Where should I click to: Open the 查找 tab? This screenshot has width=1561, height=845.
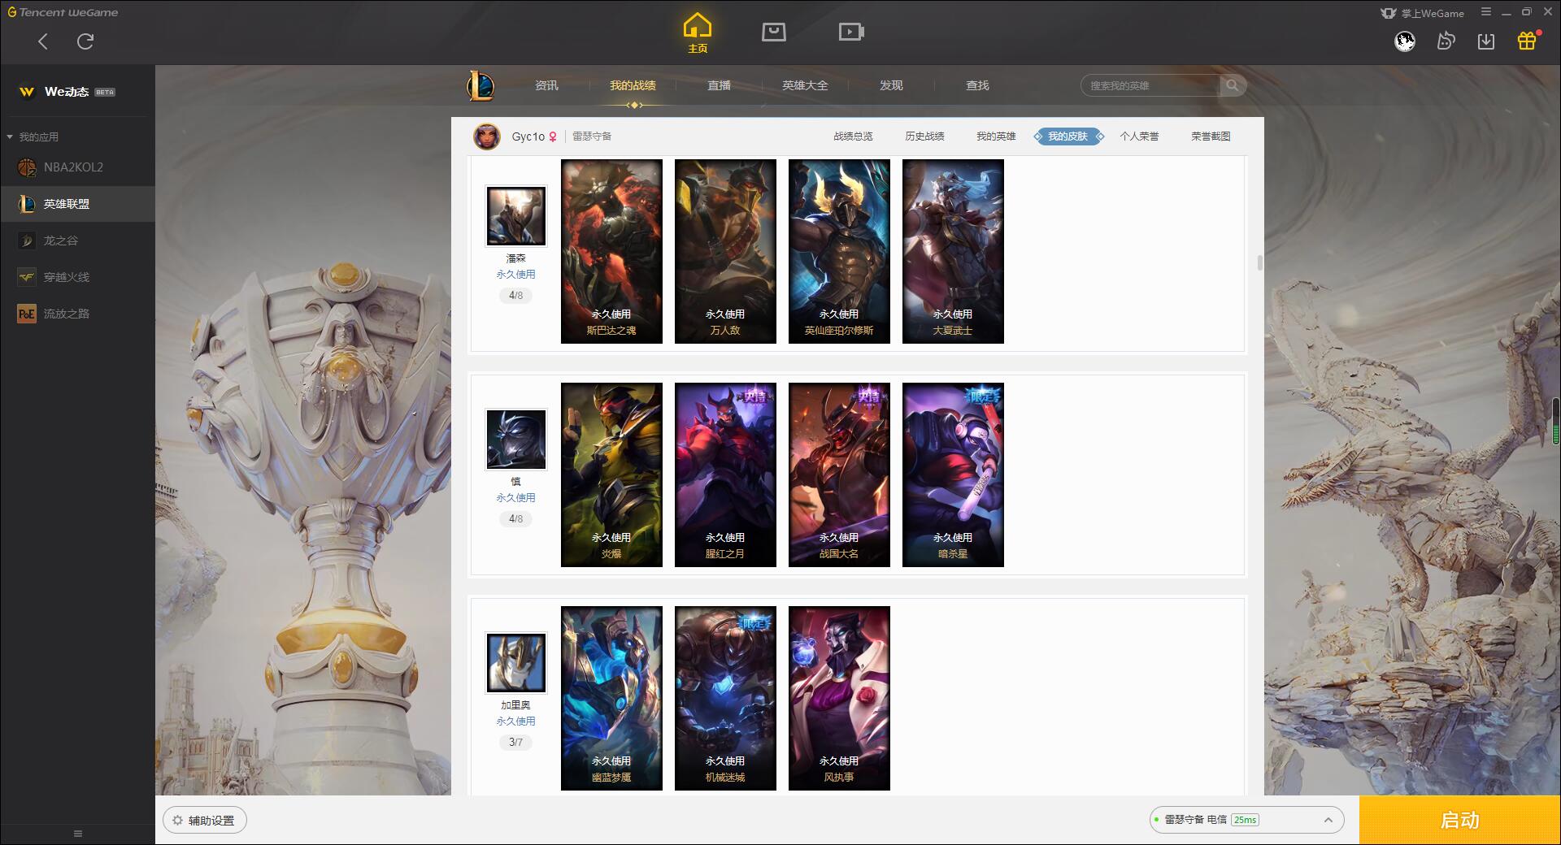pyautogui.click(x=977, y=85)
